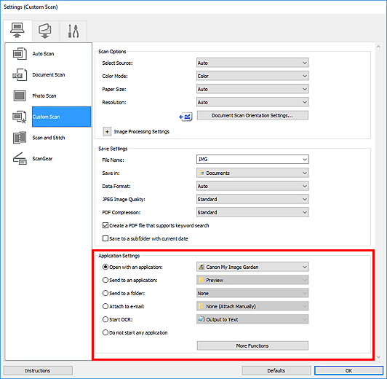Select the Scan and Stitch icon

point(20,138)
